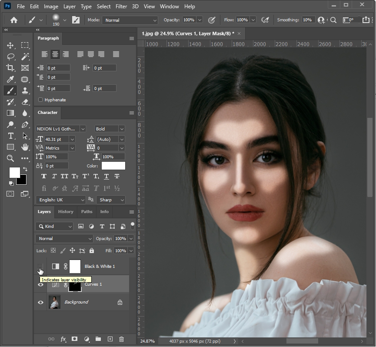This screenshot has width=376, height=347.
Task: Enable the Hyphenate checkbox
Action: click(x=40, y=100)
